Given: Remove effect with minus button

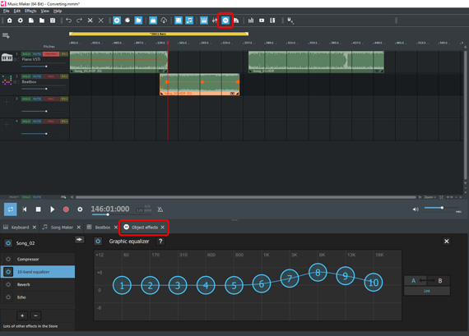Looking at the screenshot, I should [35, 315].
